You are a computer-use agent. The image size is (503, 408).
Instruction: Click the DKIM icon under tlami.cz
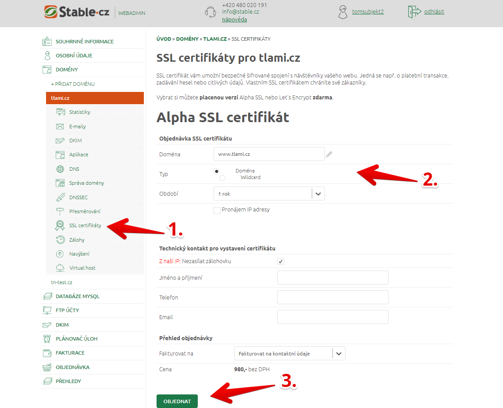click(60, 141)
